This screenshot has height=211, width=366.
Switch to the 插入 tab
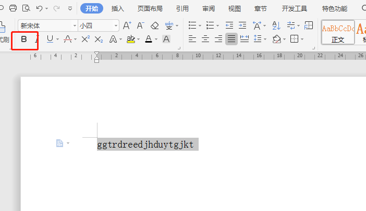(118, 8)
